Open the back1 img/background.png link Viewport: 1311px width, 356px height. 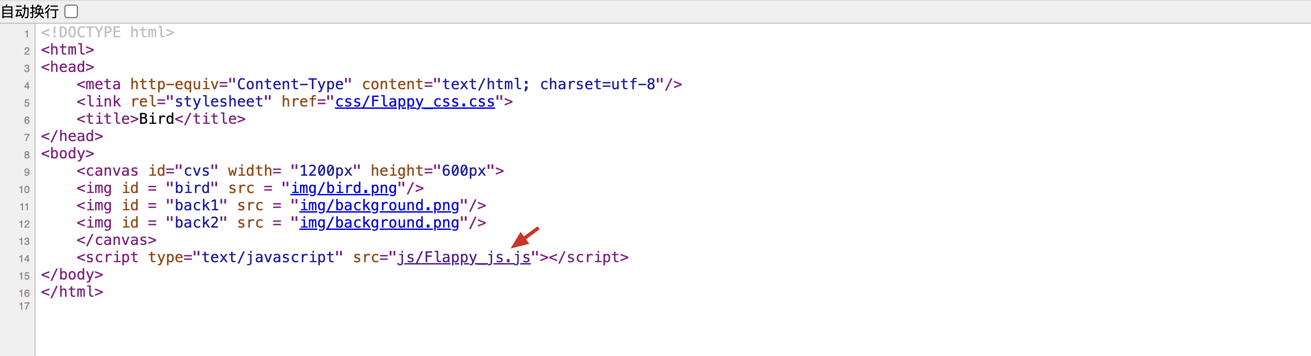[x=379, y=206]
